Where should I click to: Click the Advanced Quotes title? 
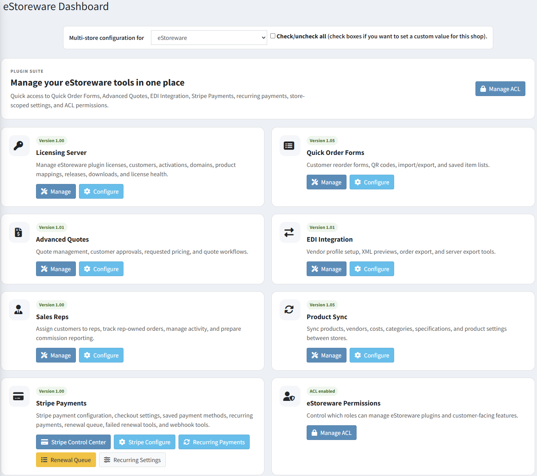pyautogui.click(x=62, y=239)
